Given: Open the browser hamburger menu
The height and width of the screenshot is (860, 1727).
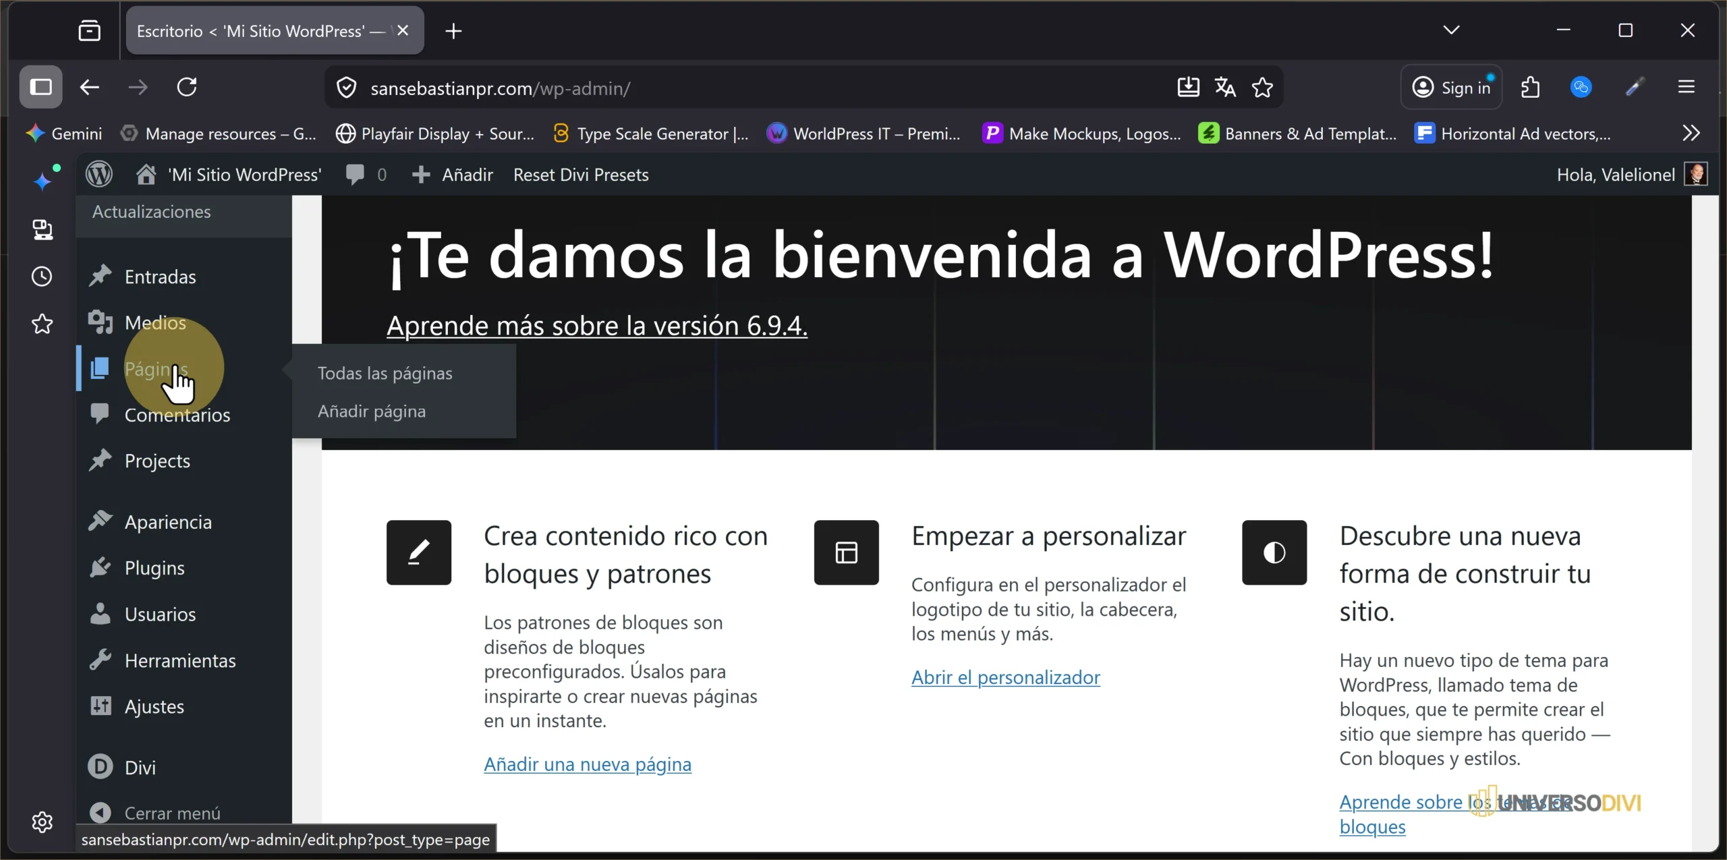Looking at the screenshot, I should [1686, 87].
